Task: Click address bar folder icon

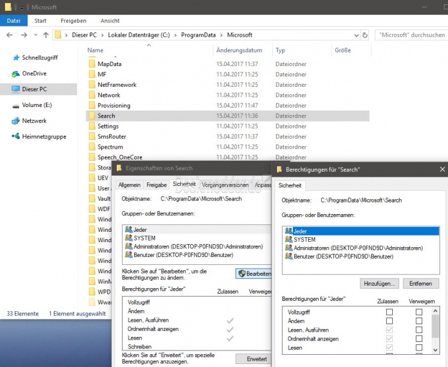Action: 58,35
